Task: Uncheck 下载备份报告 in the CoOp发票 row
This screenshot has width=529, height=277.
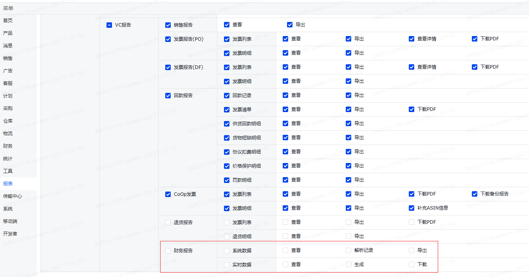Action: [475, 194]
